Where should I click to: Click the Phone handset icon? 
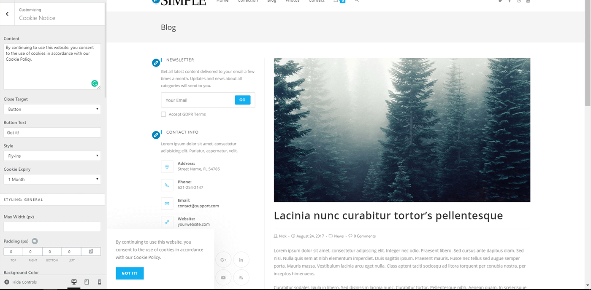[x=167, y=185]
